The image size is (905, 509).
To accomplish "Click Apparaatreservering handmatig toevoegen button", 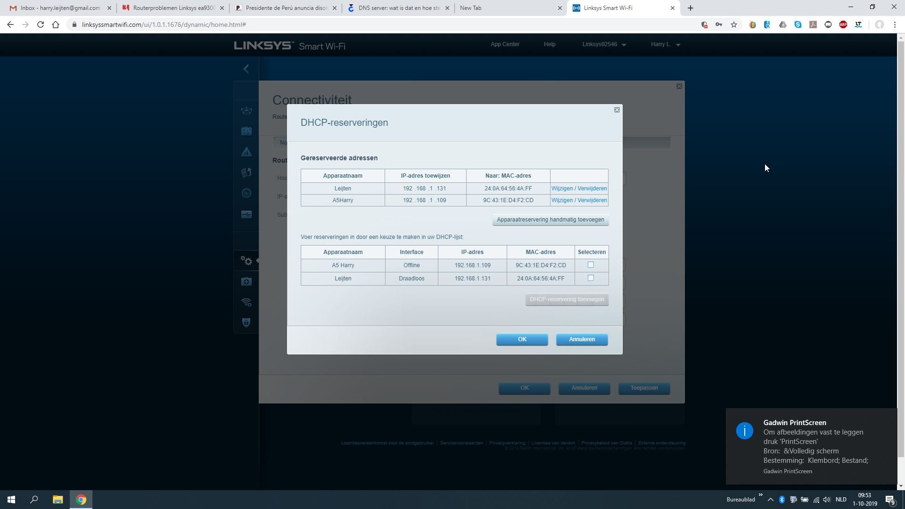I will [550, 220].
